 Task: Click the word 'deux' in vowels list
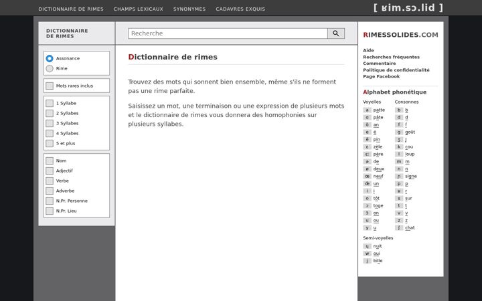click(x=379, y=169)
